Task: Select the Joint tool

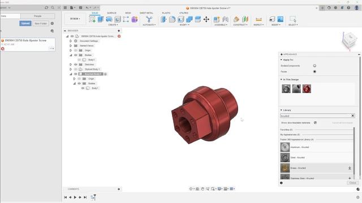Action: pos(225,19)
